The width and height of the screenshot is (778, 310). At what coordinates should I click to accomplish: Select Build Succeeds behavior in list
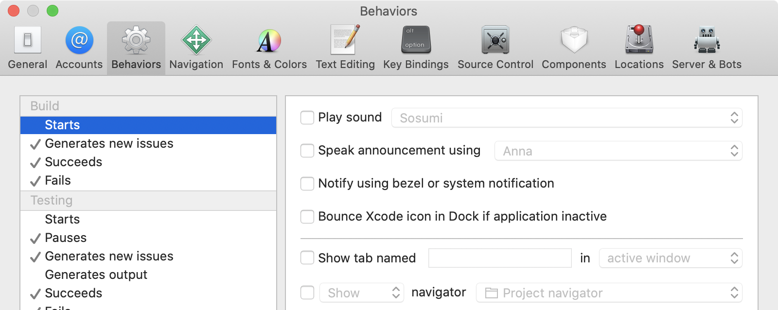click(x=73, y=162)
